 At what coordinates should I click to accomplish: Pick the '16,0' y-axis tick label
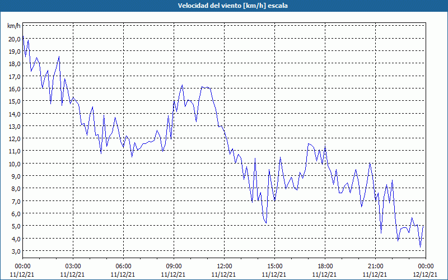pos(15,89)
